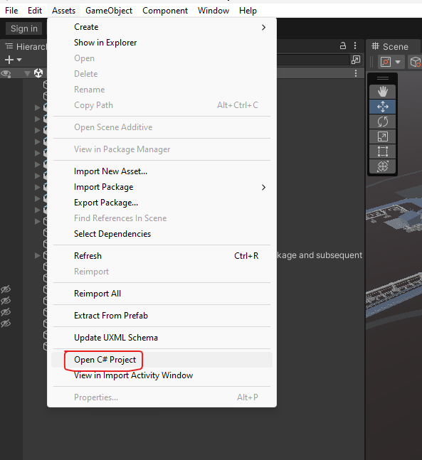Open the Scene draw mode dropdown arrow

[398, 62]
